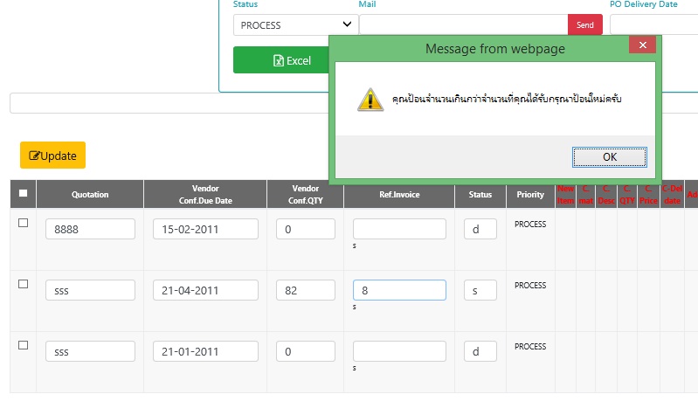The height and width of the screenshot is (408, 698).
Task: Click the red C. QTY column header
Action: tap(626, 195)
